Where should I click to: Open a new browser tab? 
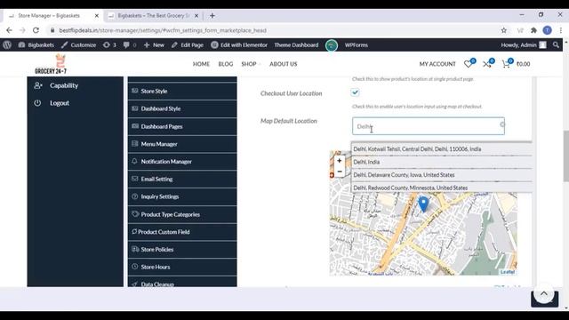tap(212, 16)
